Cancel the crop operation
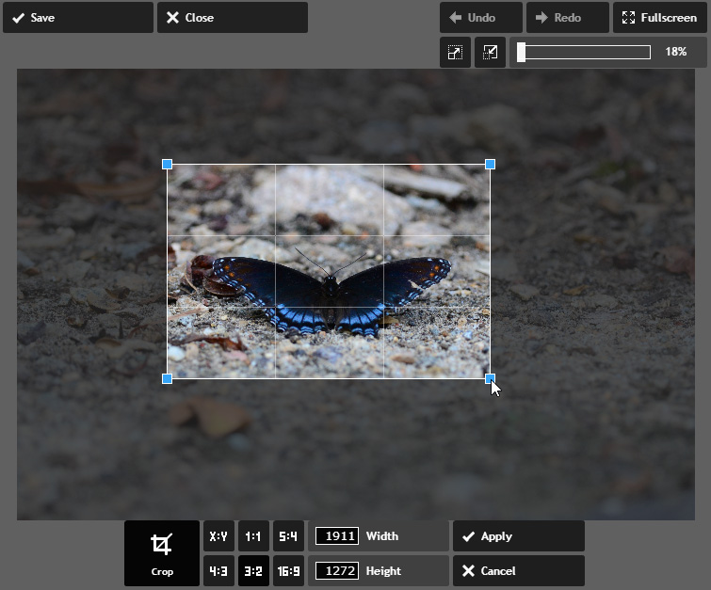 pos(518,570)
